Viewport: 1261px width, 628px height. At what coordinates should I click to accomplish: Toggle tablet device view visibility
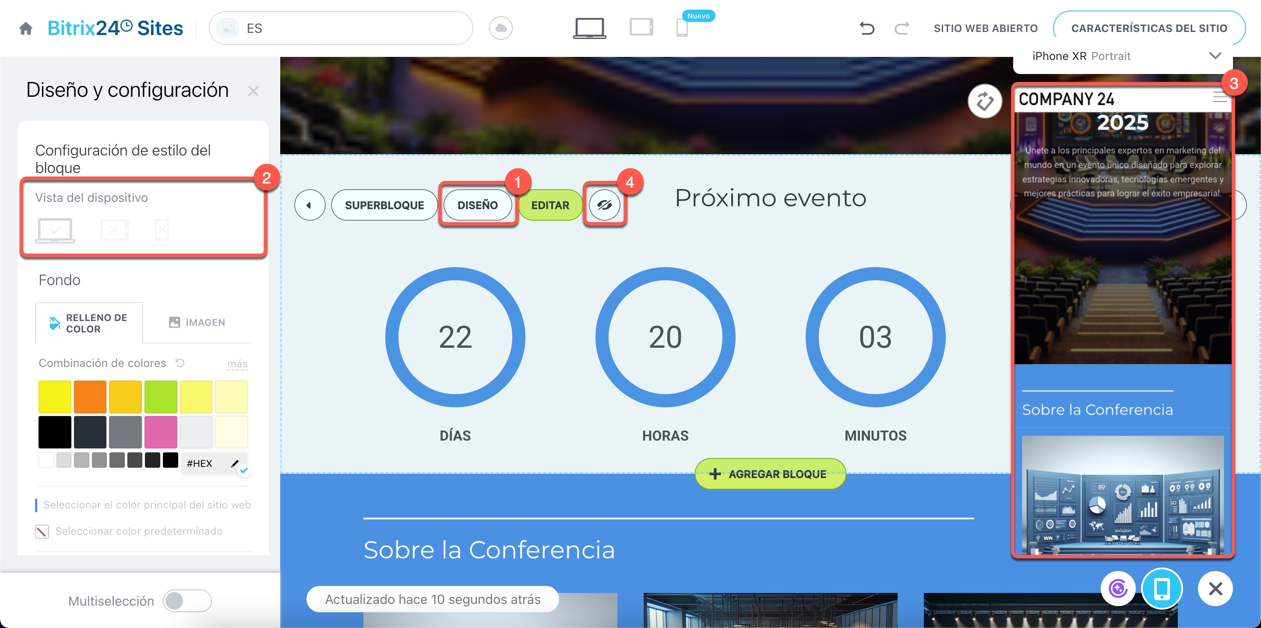point(114,229)
